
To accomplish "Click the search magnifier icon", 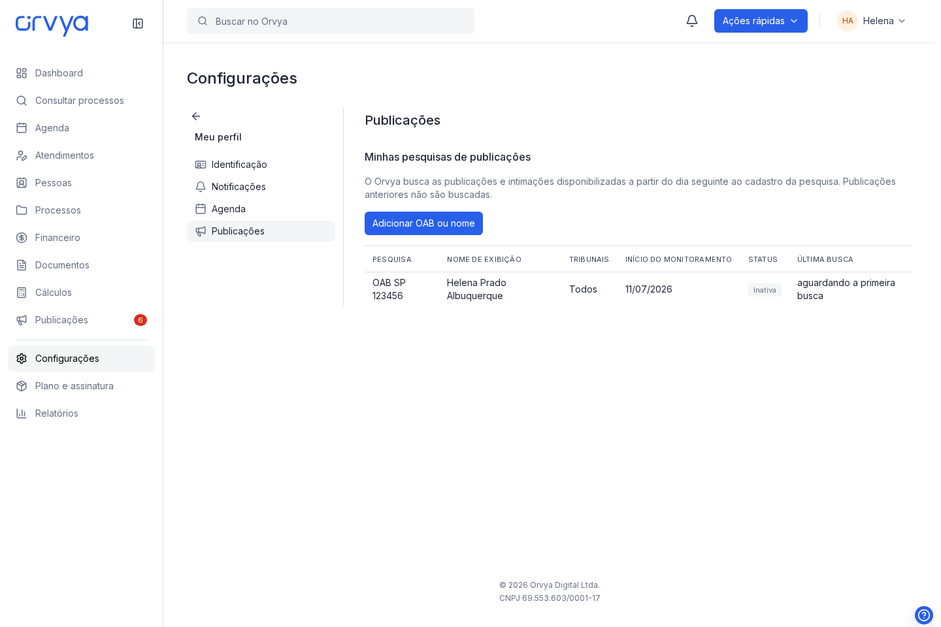I will pyautogui.click(x=203, y=21).
